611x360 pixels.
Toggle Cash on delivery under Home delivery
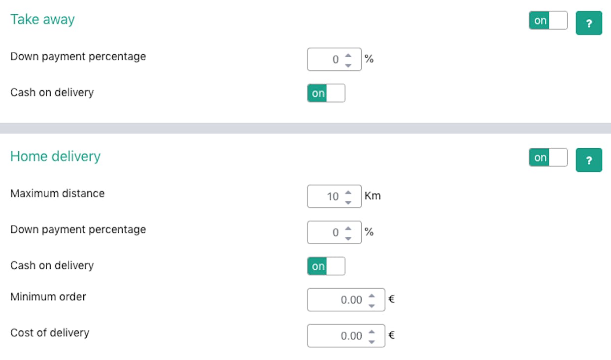[x=326, y=266]
